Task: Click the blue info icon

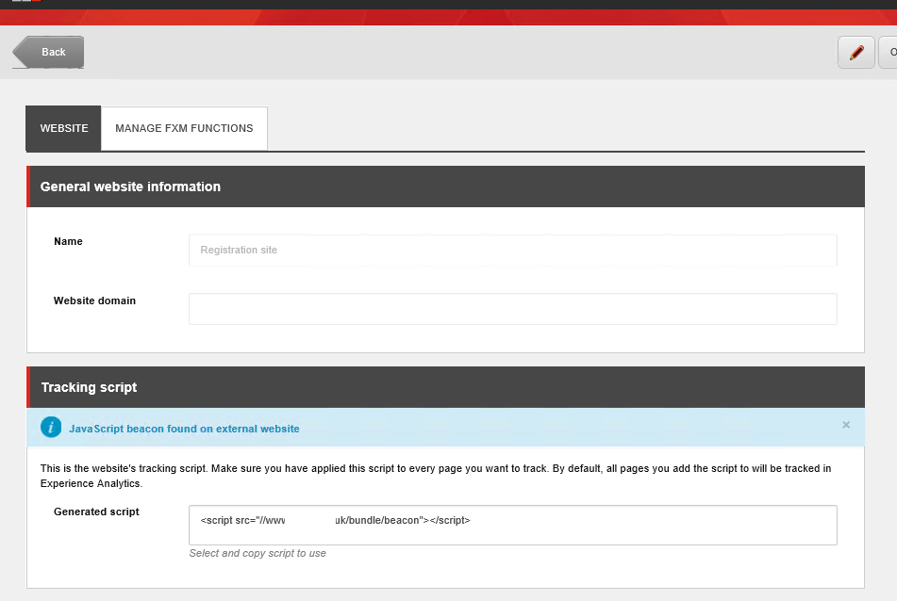Action: pyautogui.click(x=51, y=428)
